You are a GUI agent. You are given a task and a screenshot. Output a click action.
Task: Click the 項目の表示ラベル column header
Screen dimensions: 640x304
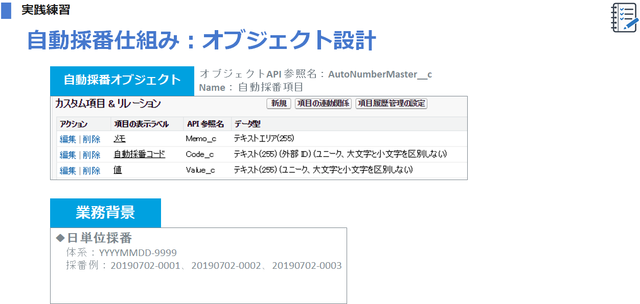tap(142, 124)
